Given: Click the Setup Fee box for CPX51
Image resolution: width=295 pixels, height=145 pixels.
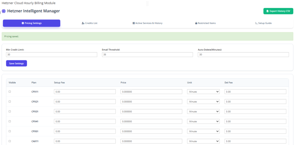Looking at the screenshot, I should coord(85,131).
